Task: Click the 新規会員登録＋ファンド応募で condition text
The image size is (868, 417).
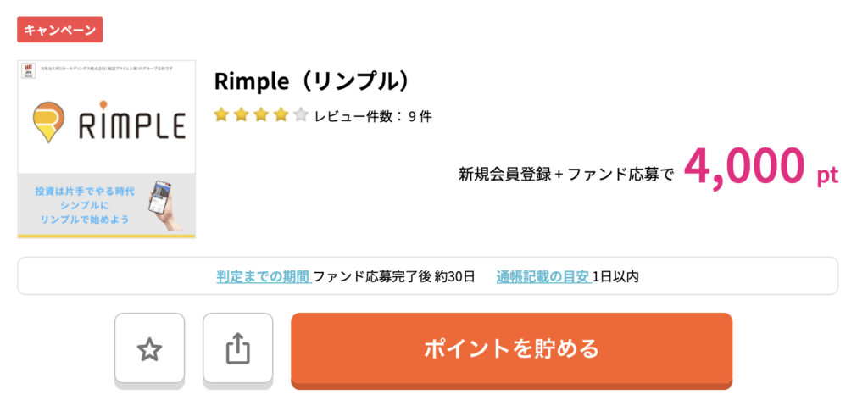Action: point(566,175)
